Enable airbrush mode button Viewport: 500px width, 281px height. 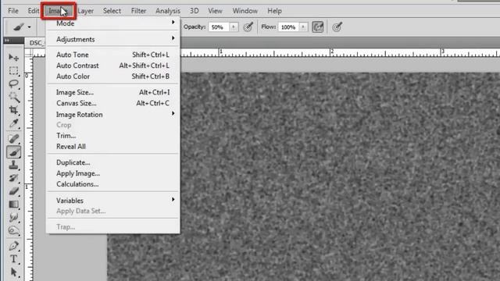318,27
